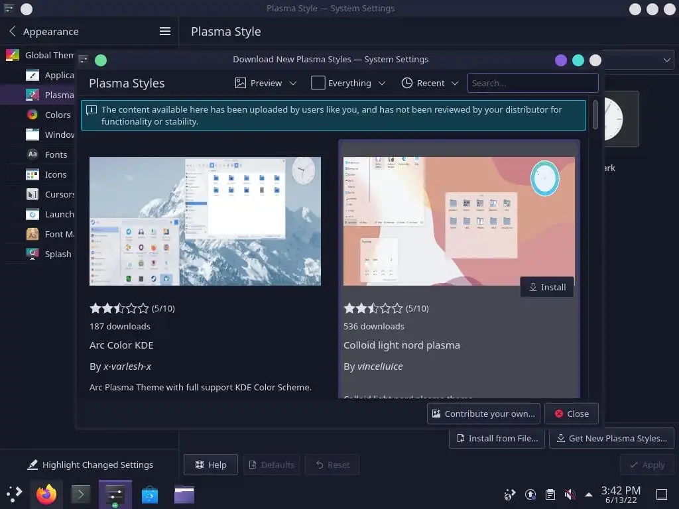Open the Recent sort order dropdown

[x=430, y=83]
